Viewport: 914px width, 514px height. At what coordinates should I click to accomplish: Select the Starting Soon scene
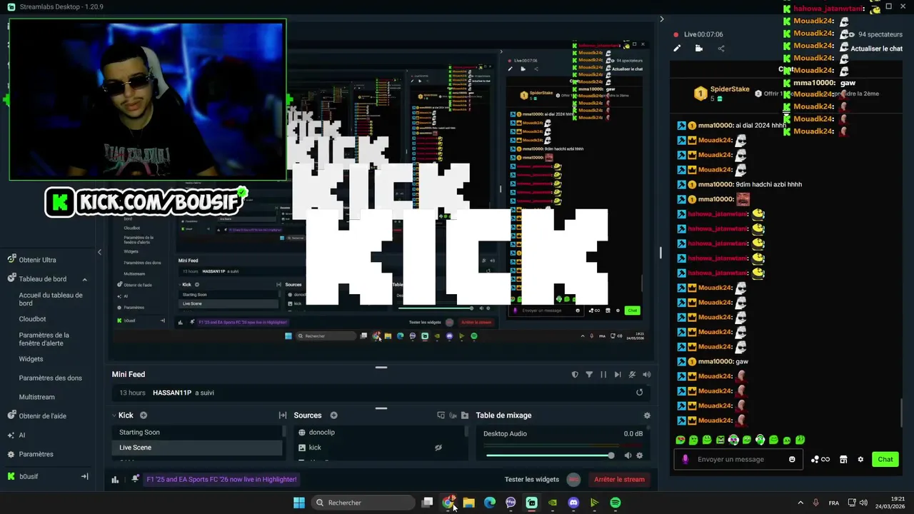click(x=197, y=432)
